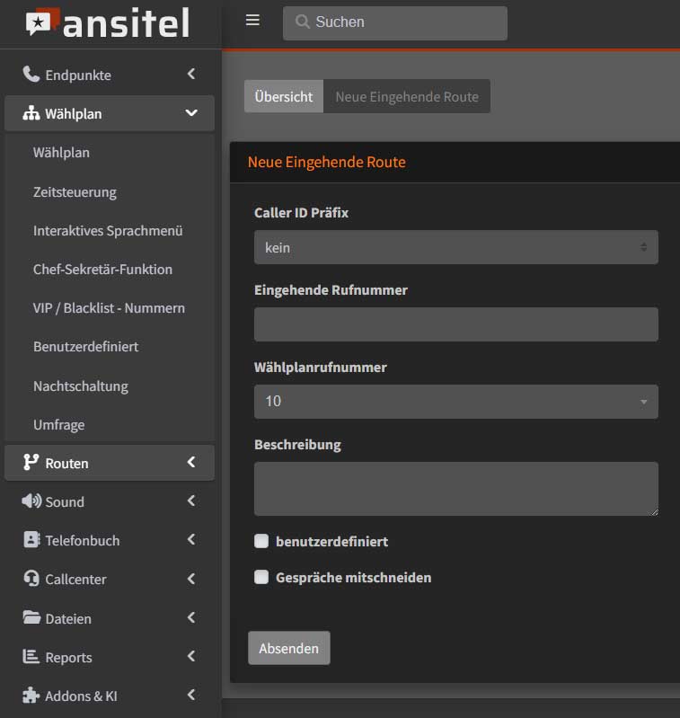The height and width of the screenshot is (718, 680).
Task: Enable the benutzerdefiniert checkbox
Action: pos(261,541)
